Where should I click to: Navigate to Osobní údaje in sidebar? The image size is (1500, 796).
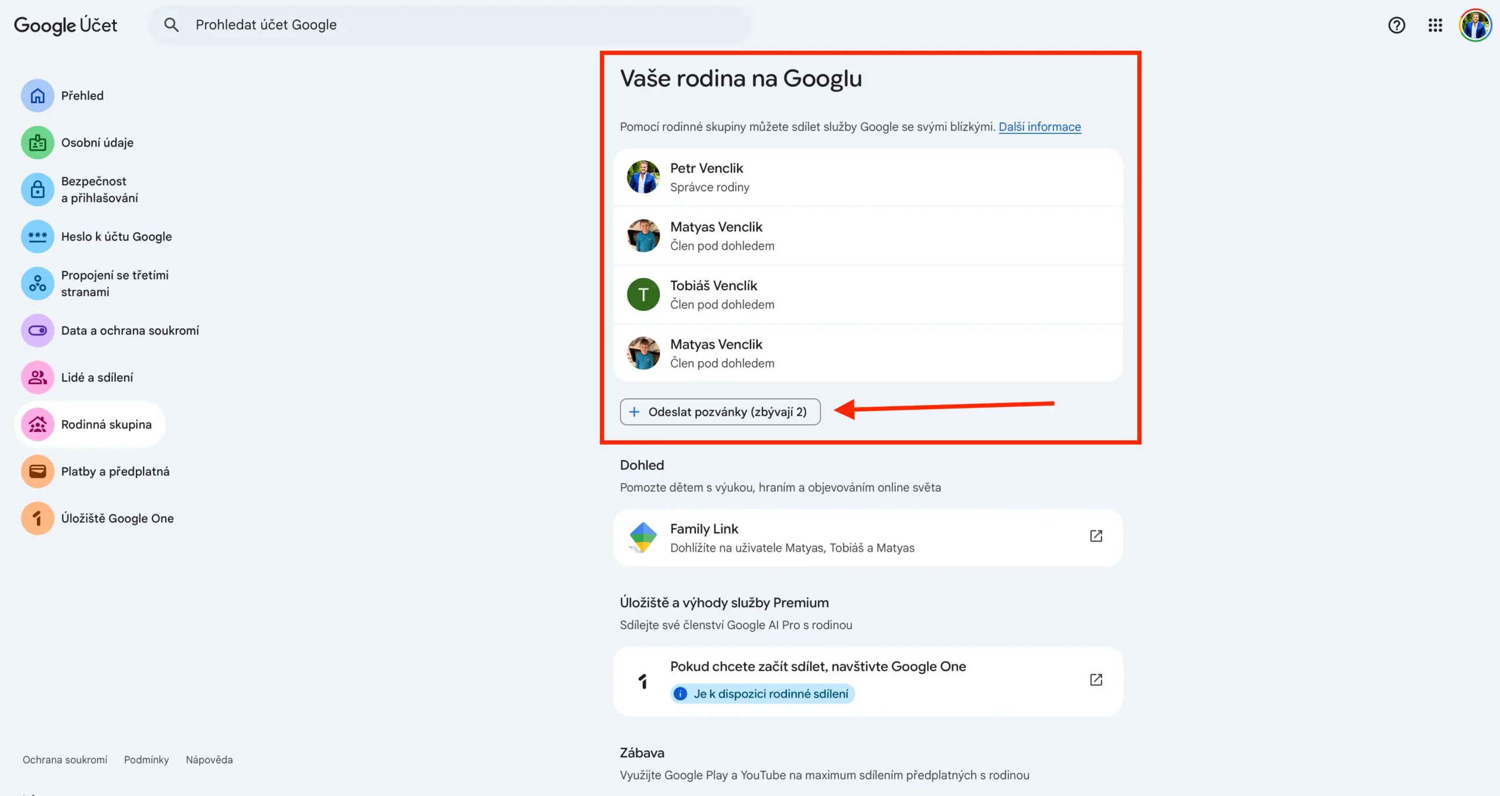(x=37, y=142)
